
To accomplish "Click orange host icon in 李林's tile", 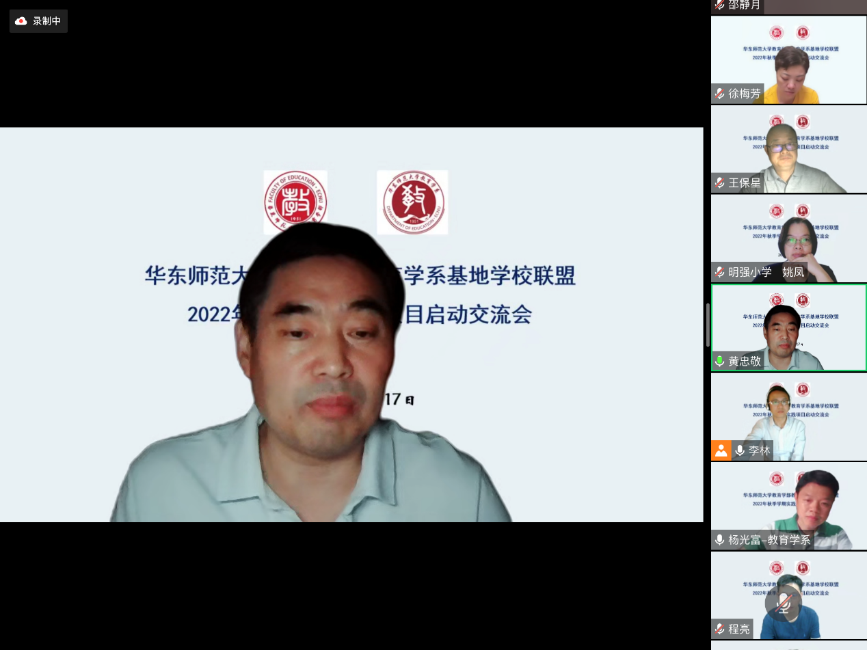I will pyautogui.click(x=721, y=450).
